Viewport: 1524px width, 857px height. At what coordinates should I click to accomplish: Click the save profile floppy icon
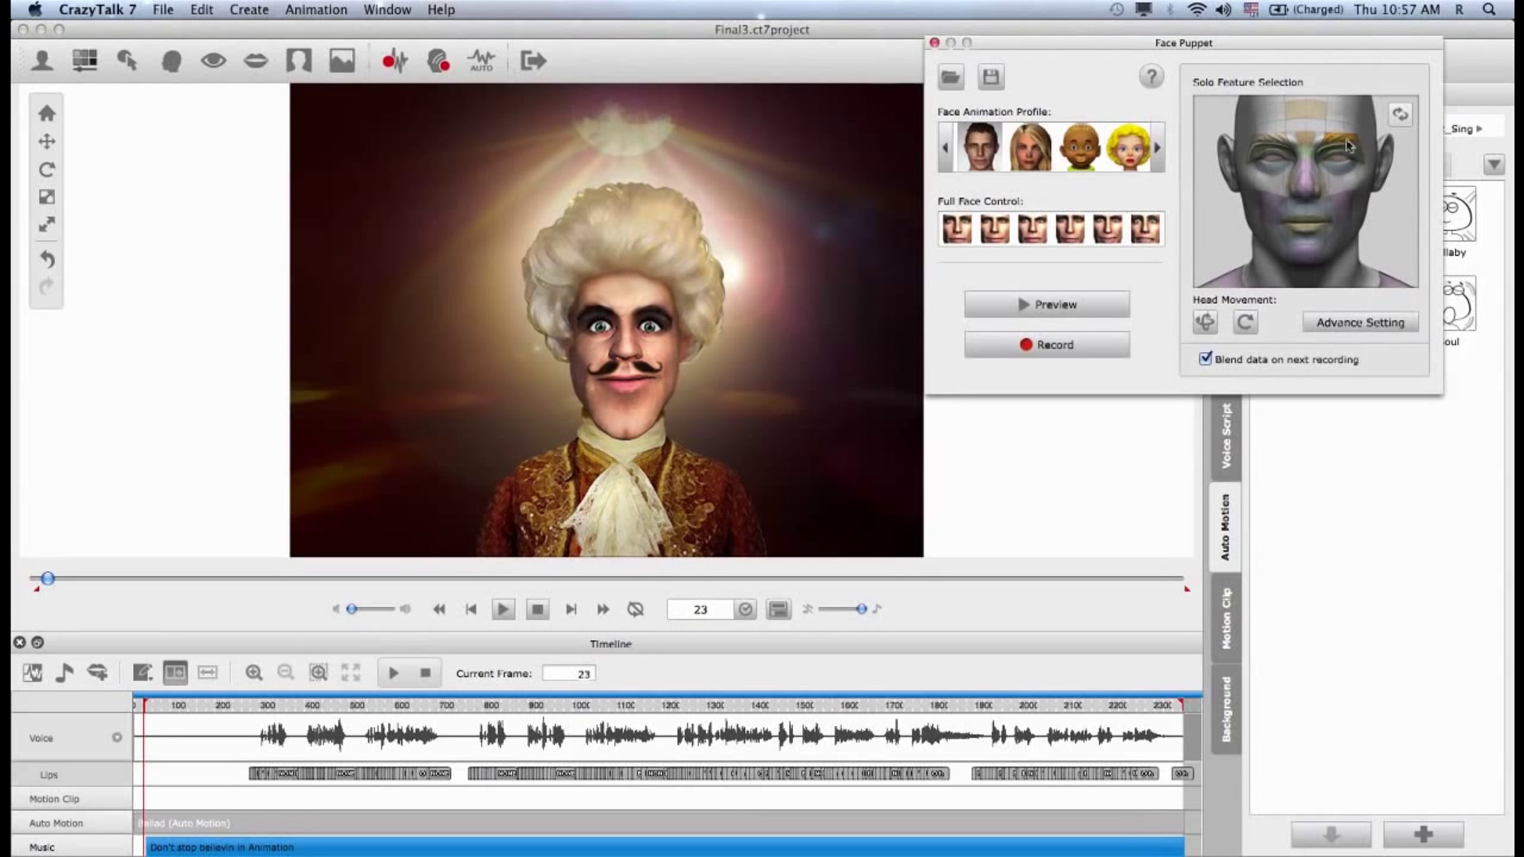pyautogui.click(x=991, y=77)
